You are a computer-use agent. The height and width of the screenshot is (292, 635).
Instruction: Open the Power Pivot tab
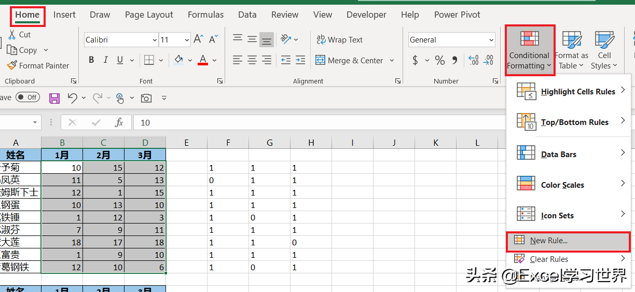click(x=457, y=15)
